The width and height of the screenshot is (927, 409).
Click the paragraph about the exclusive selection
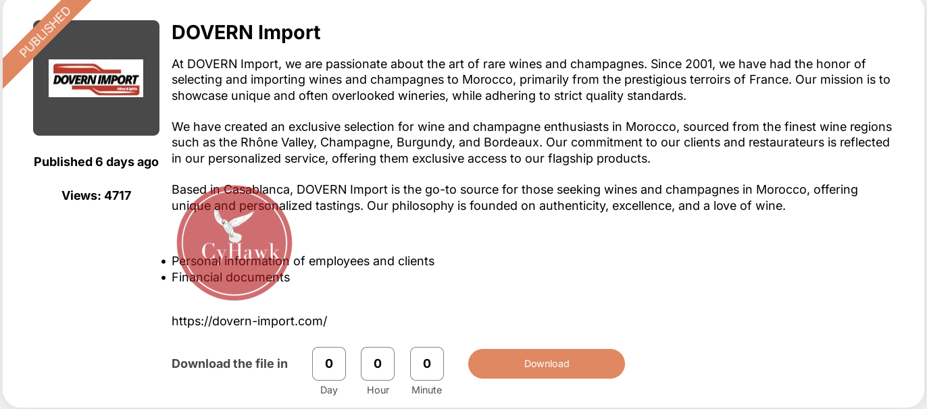click(x=530, y=142)
